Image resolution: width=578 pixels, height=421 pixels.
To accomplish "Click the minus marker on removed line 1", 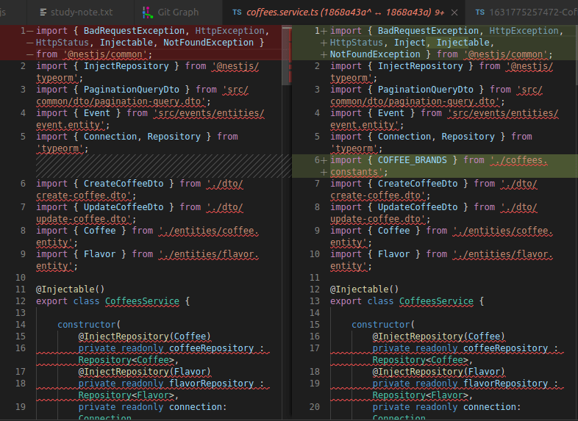I will coord(30,31).
